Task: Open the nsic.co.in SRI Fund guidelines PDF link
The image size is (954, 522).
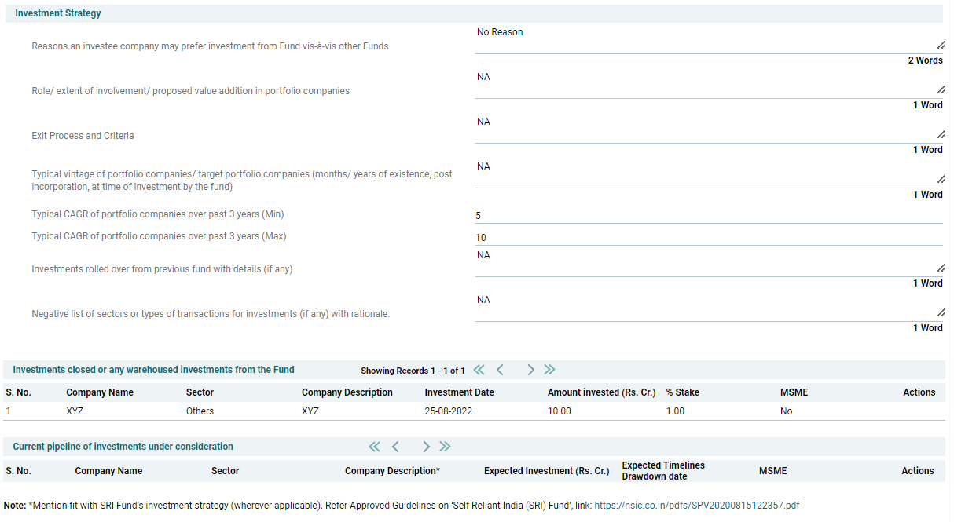Action: tap(696, 506)
